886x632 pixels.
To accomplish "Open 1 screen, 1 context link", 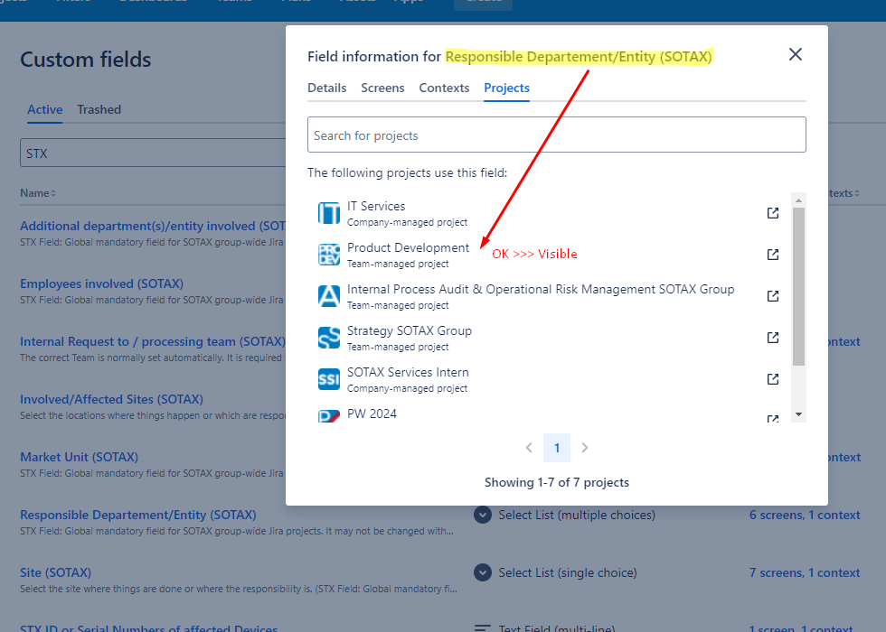I will 801,628.
